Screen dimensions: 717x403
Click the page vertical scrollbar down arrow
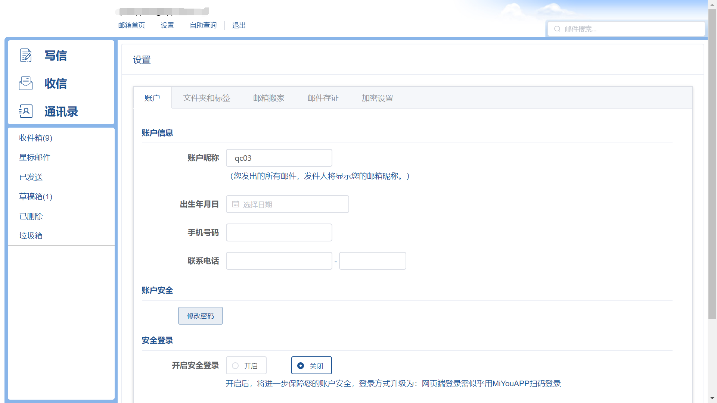coord(712,399)
